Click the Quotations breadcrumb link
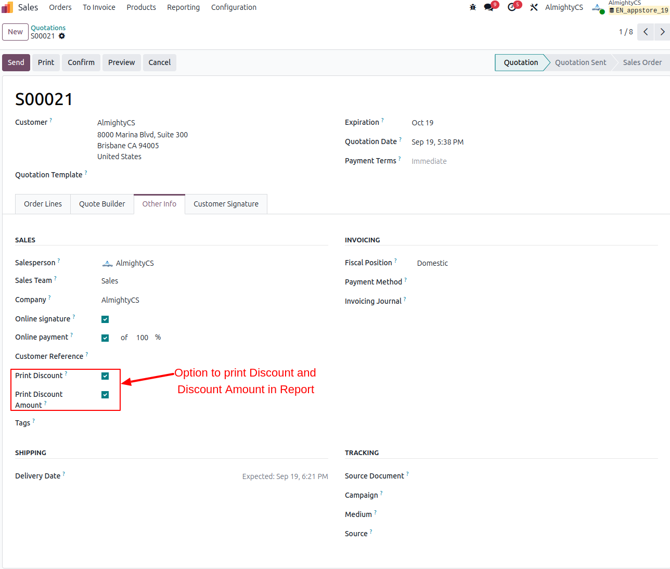Image resolution: width=670 pixels, height=569 pixels. [48, 28]
